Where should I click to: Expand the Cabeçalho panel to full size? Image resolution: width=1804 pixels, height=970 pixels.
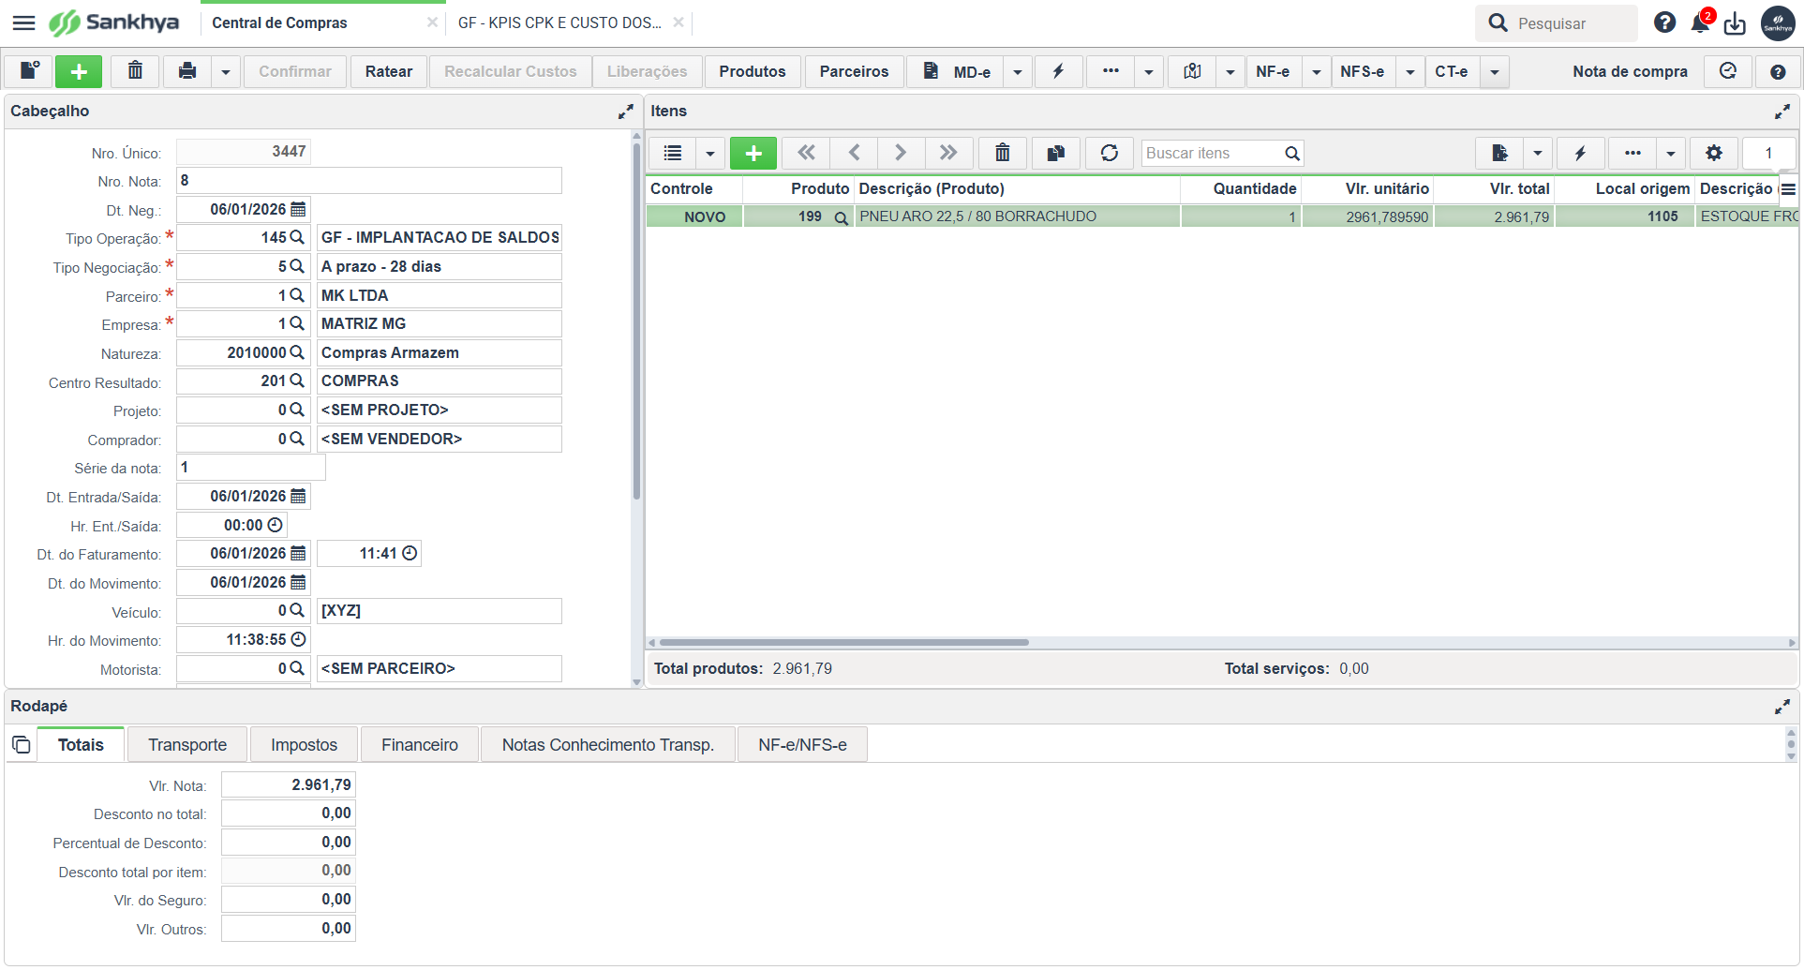point(625,112)
